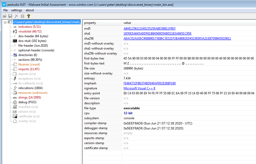
Task: Collapse the root main_bin.exe tree node
Action: click(x=5, y=22)
